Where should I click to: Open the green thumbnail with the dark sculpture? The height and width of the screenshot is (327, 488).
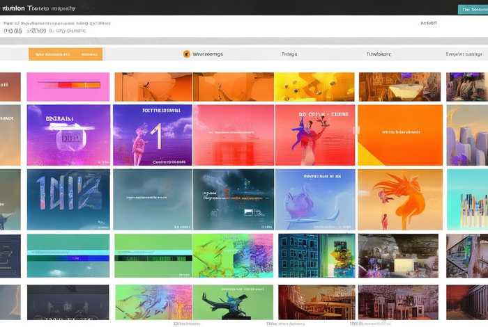234,302
